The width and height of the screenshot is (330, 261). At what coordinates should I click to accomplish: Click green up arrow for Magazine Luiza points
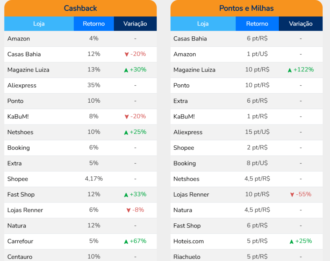pos(290,70)
